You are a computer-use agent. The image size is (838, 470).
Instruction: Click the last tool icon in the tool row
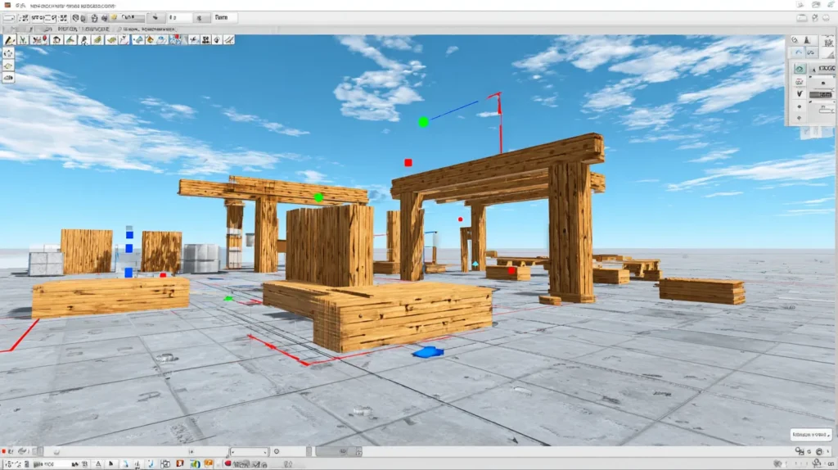pyautogui.click(x=228, y=38)
